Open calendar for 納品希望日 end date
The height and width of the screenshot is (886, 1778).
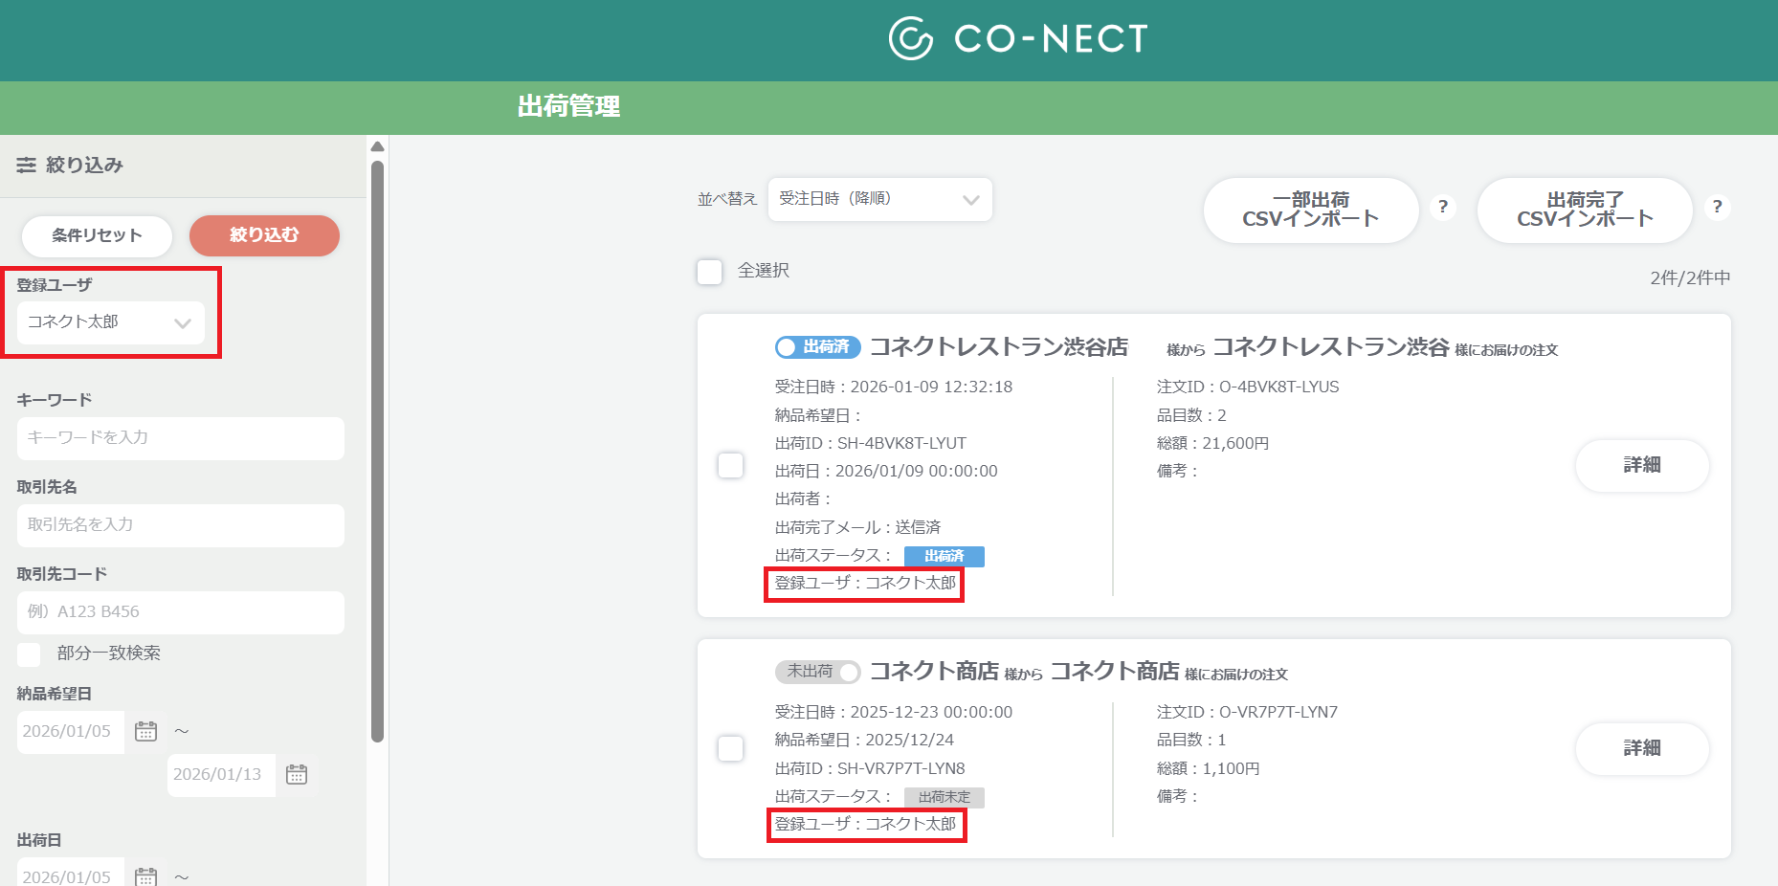click(x=297, y=775)
